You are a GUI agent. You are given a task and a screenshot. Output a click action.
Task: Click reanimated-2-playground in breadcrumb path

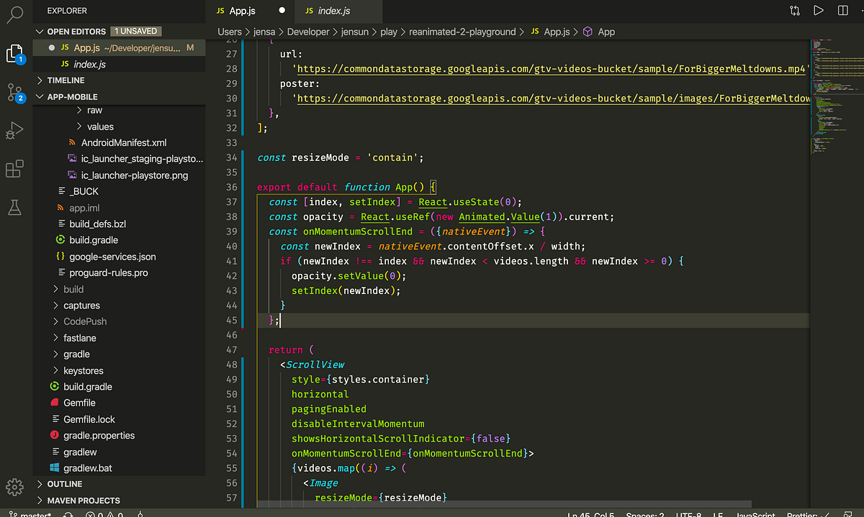point(462,32)
